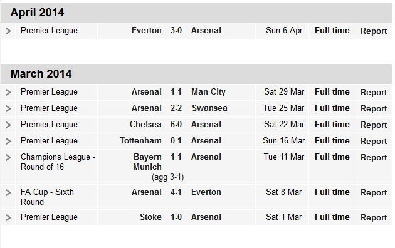Open Report for Everton vs Arsenal 6 Apr
395x248 pixels.
[x=374, y=31]
